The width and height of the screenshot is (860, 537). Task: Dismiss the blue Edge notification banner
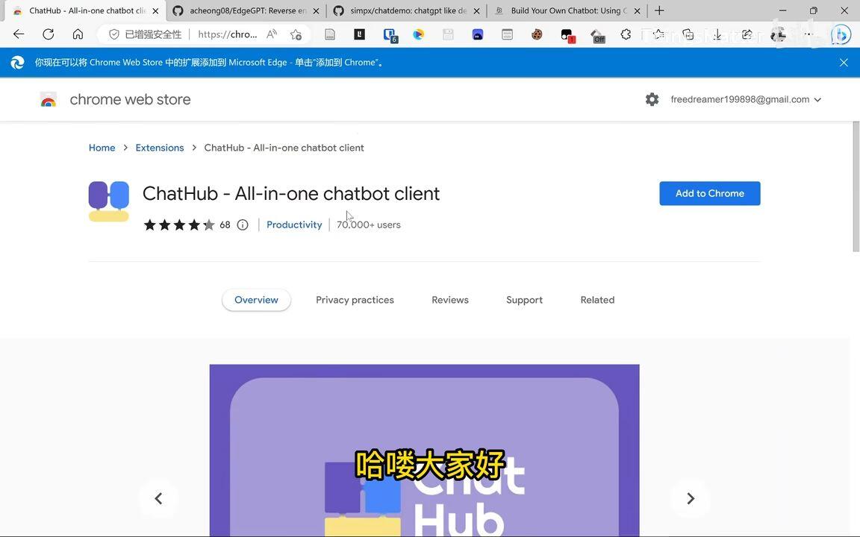(844, 63)
